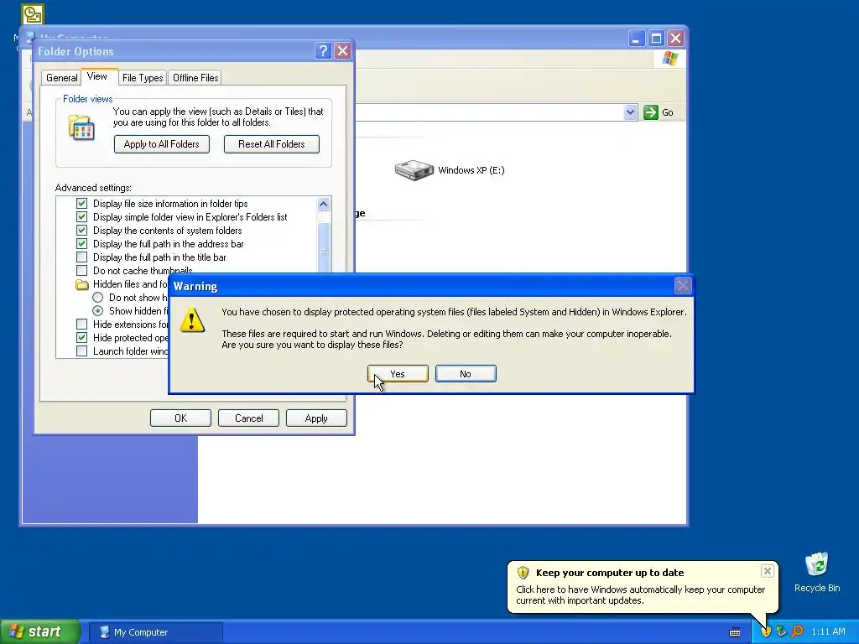Screen dimensions: 859x644
Task: Click the Keep your computer up to date balloon
Action: [x=642, y=587]
